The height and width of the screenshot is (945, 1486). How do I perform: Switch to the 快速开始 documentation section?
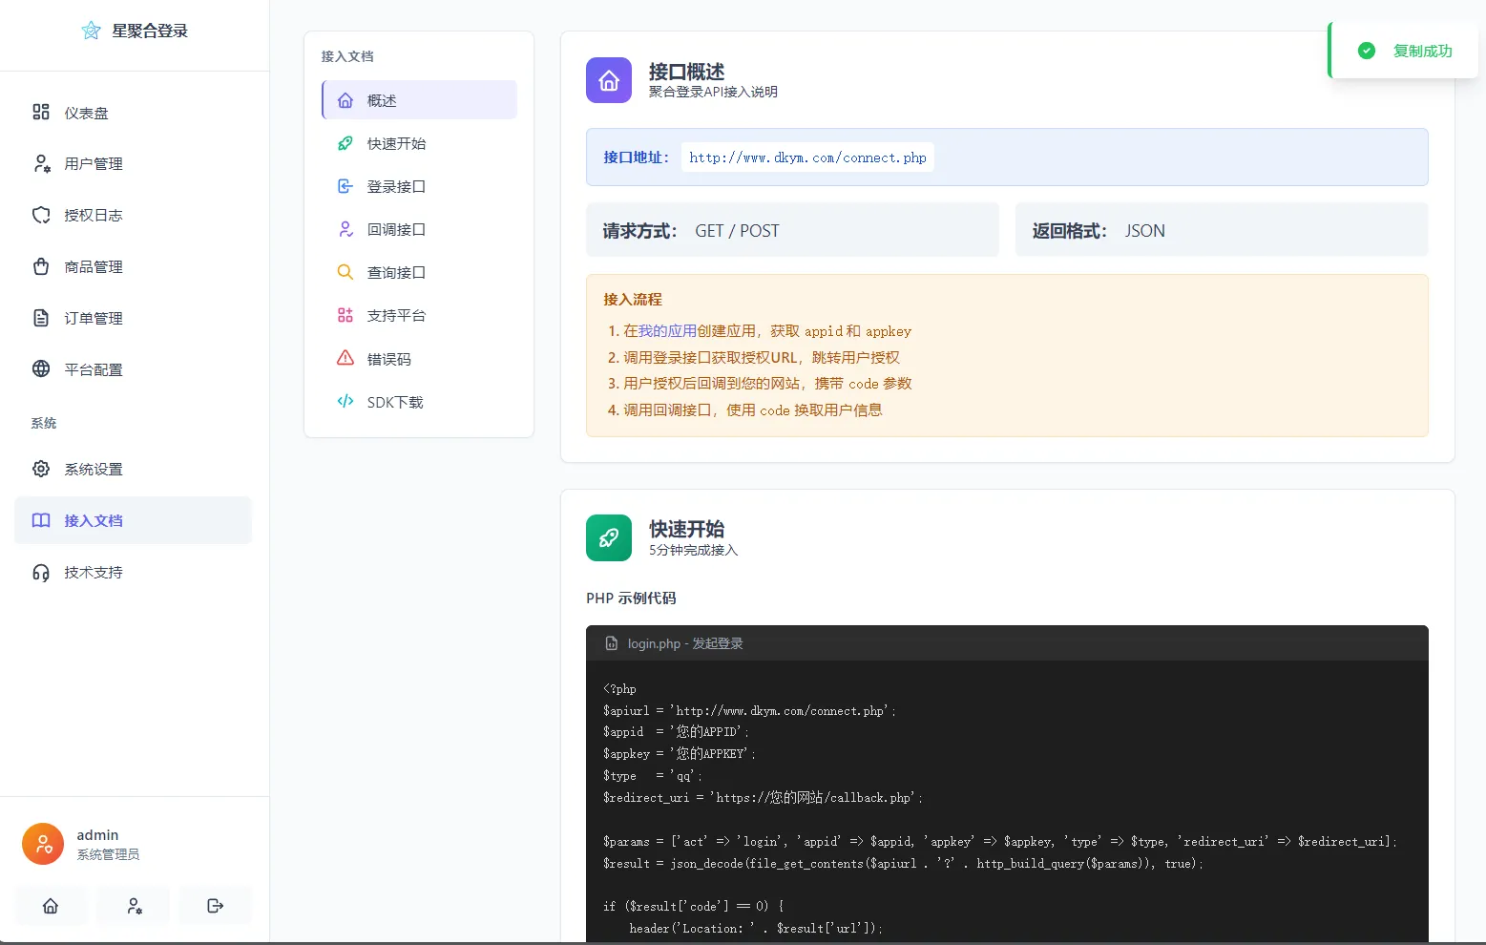tap(397, 143)
